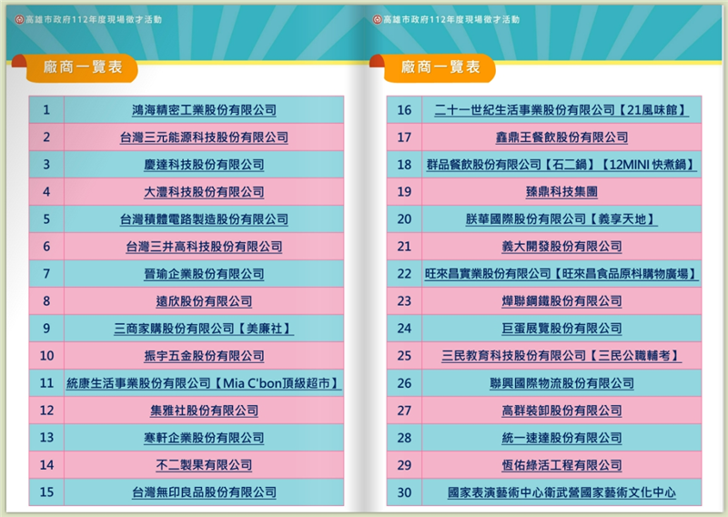Open 二十一世紀生活事業【21風味館】 link
The image size is (728, 517).
[561, 110]
